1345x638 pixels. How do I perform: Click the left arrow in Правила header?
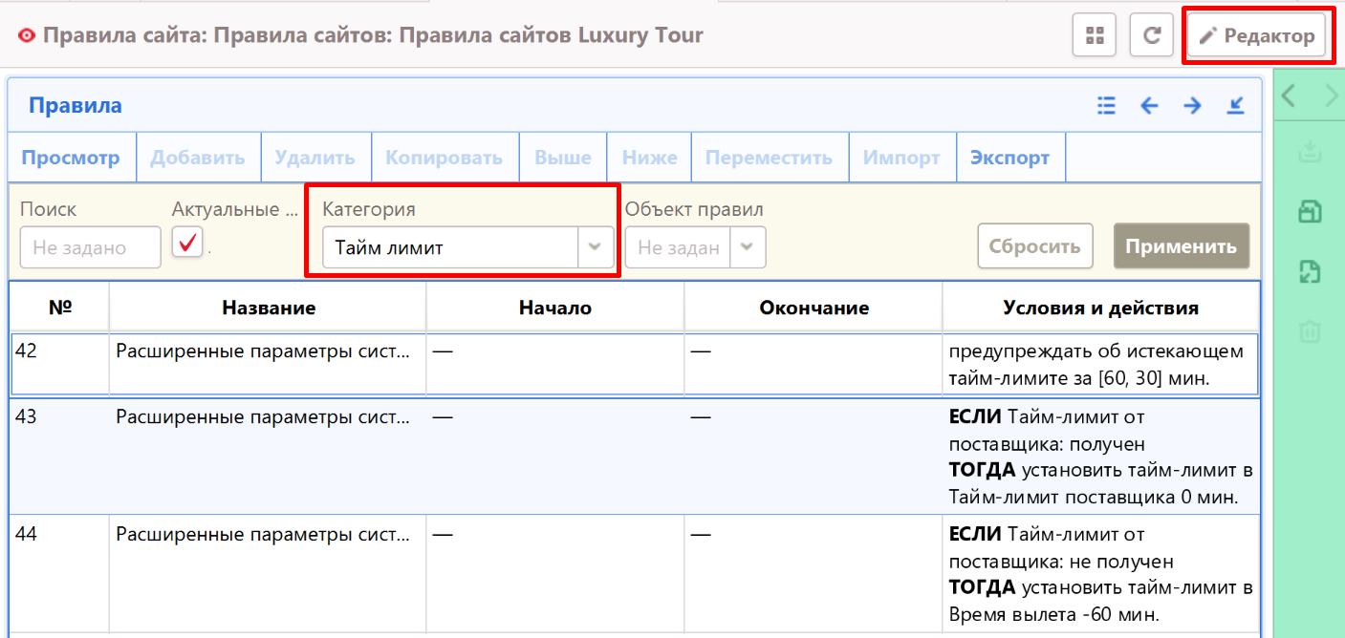pyautogui.click(x=1149, y=105)
